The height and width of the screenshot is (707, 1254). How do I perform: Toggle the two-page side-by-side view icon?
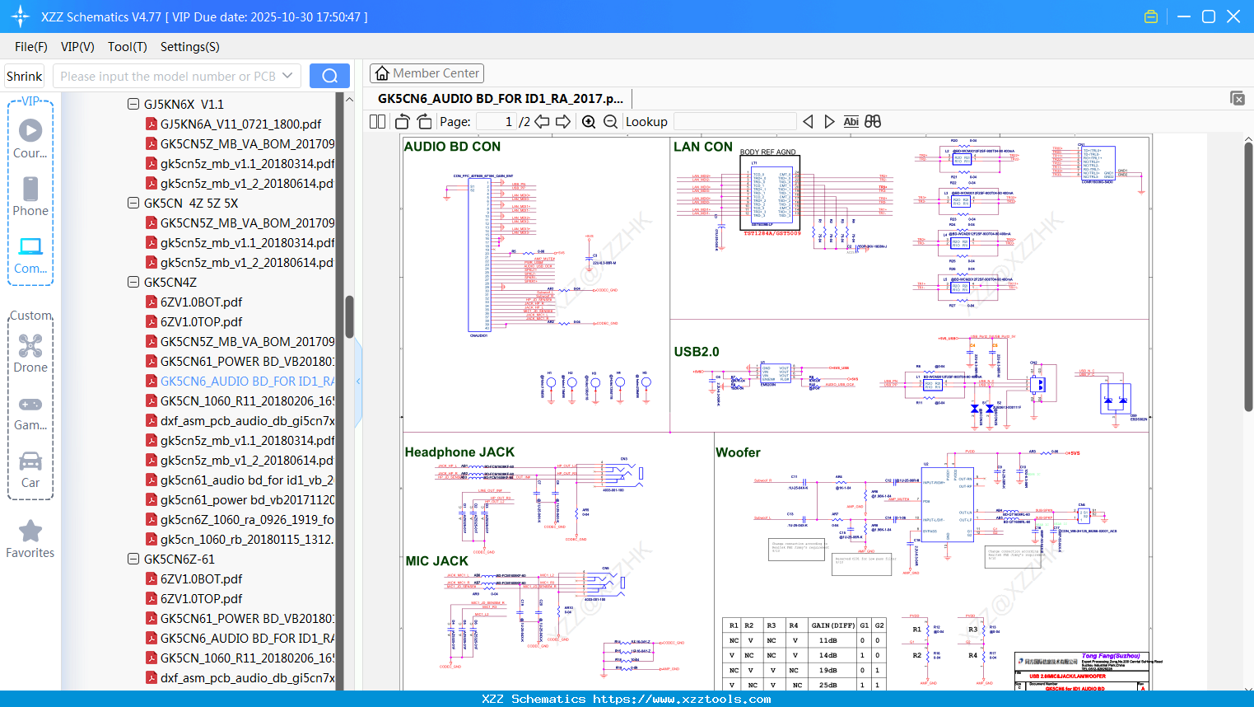[378, 122]
